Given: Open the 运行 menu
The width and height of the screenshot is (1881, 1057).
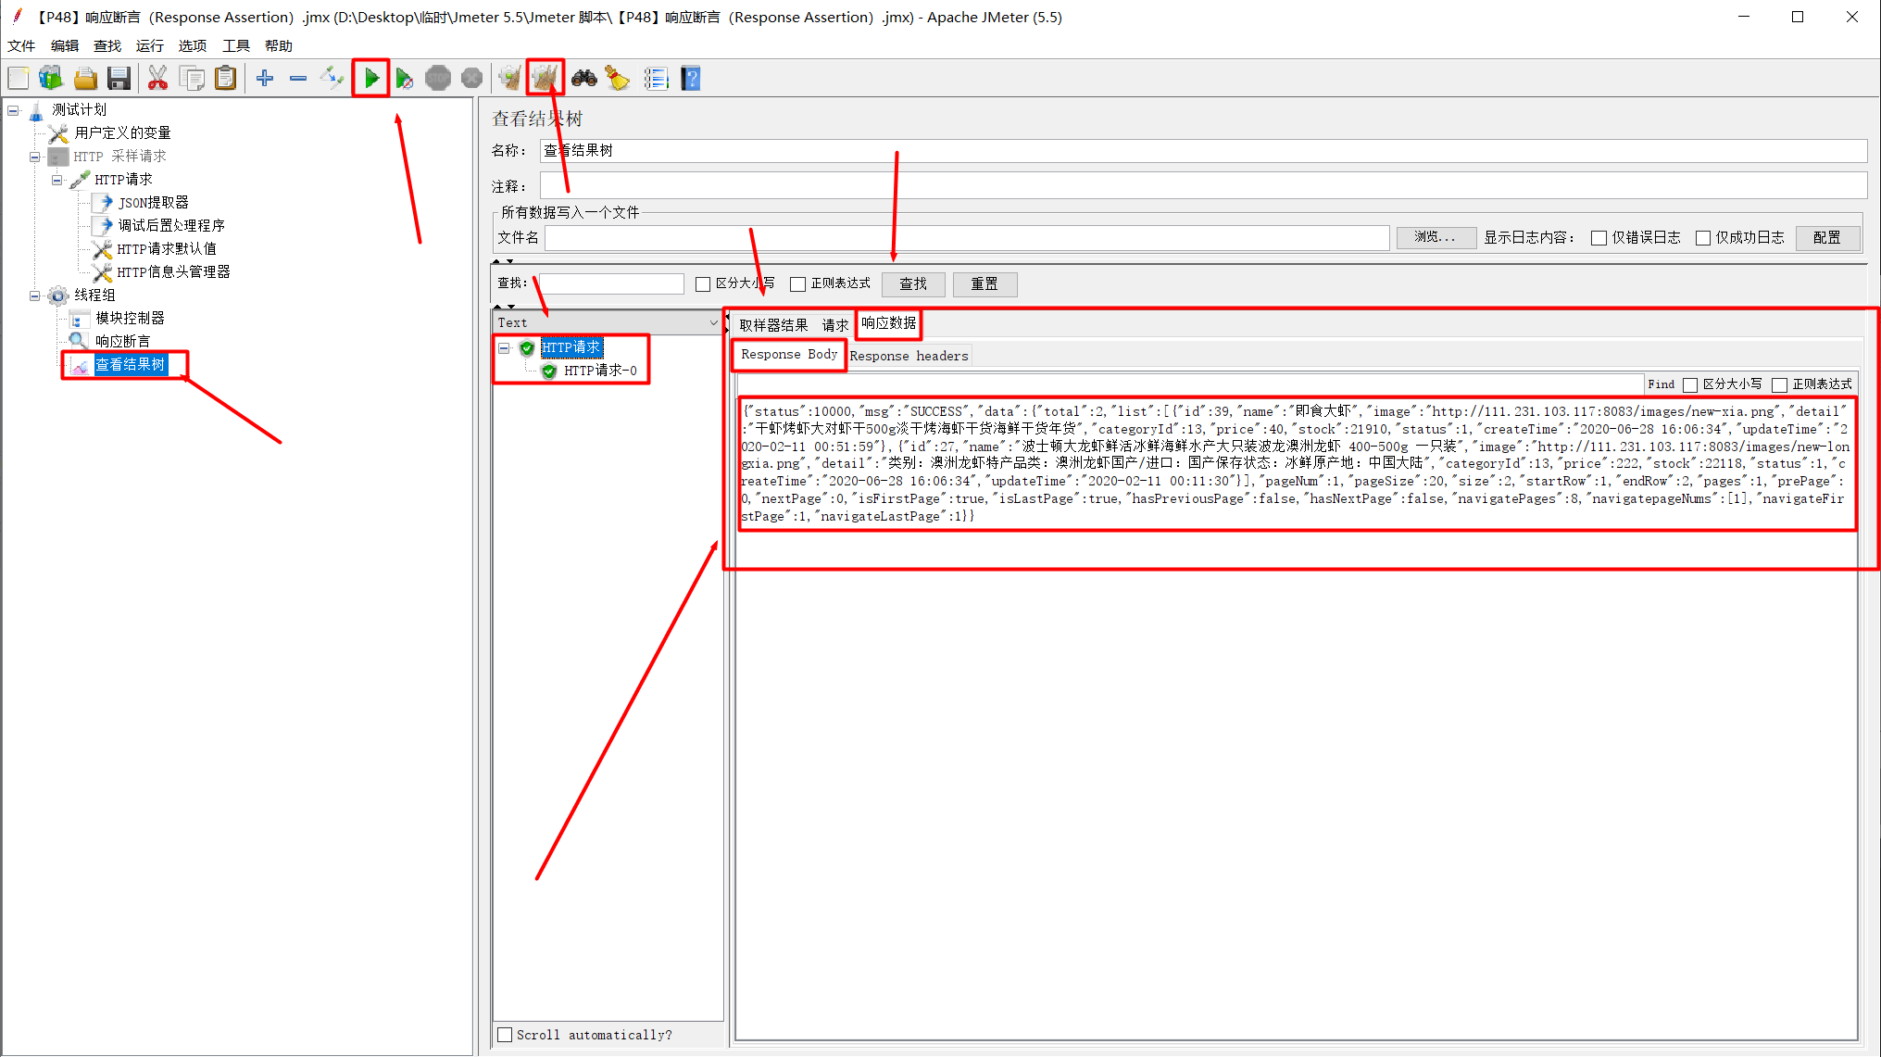Looking at the screenshot, I should coord(149,45).
